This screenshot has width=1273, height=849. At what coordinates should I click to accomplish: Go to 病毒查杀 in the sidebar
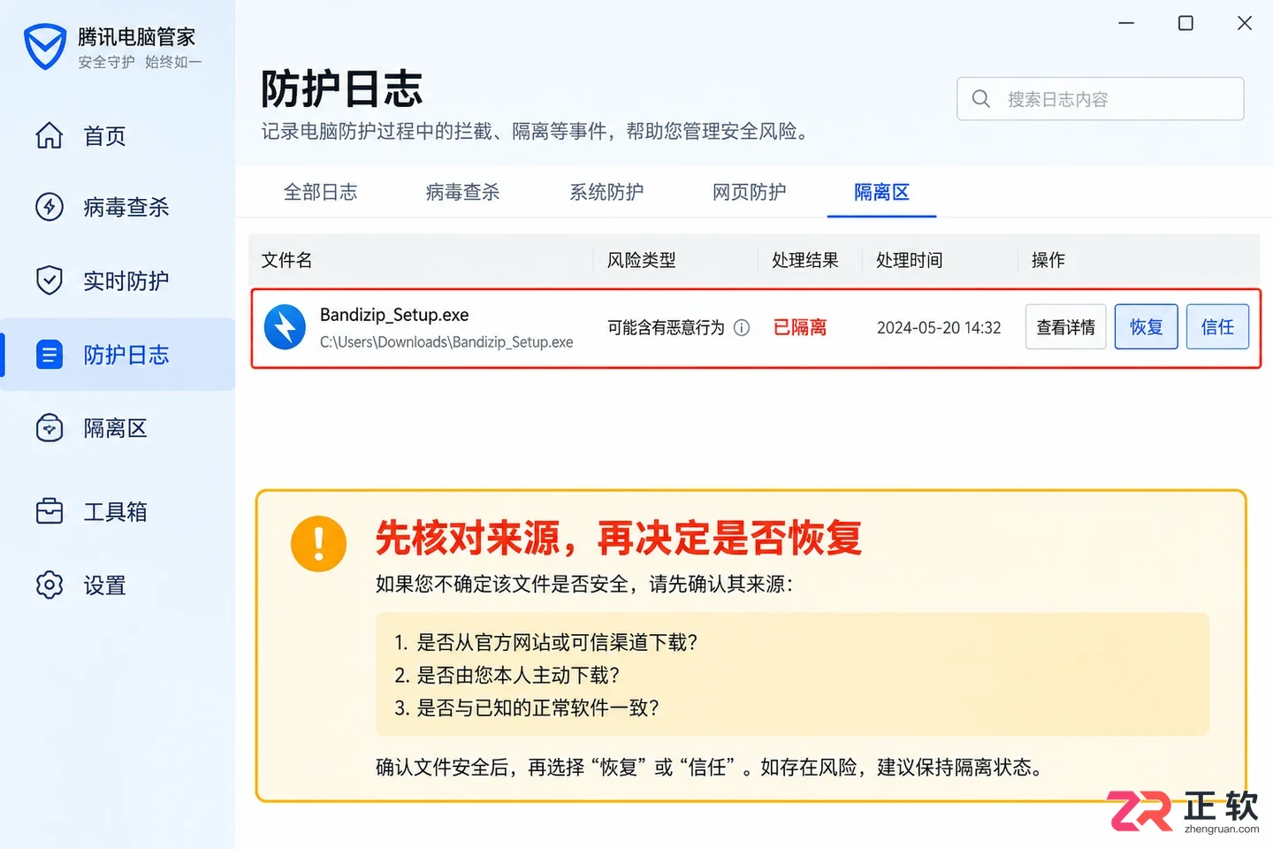click(x=118, y=207)
